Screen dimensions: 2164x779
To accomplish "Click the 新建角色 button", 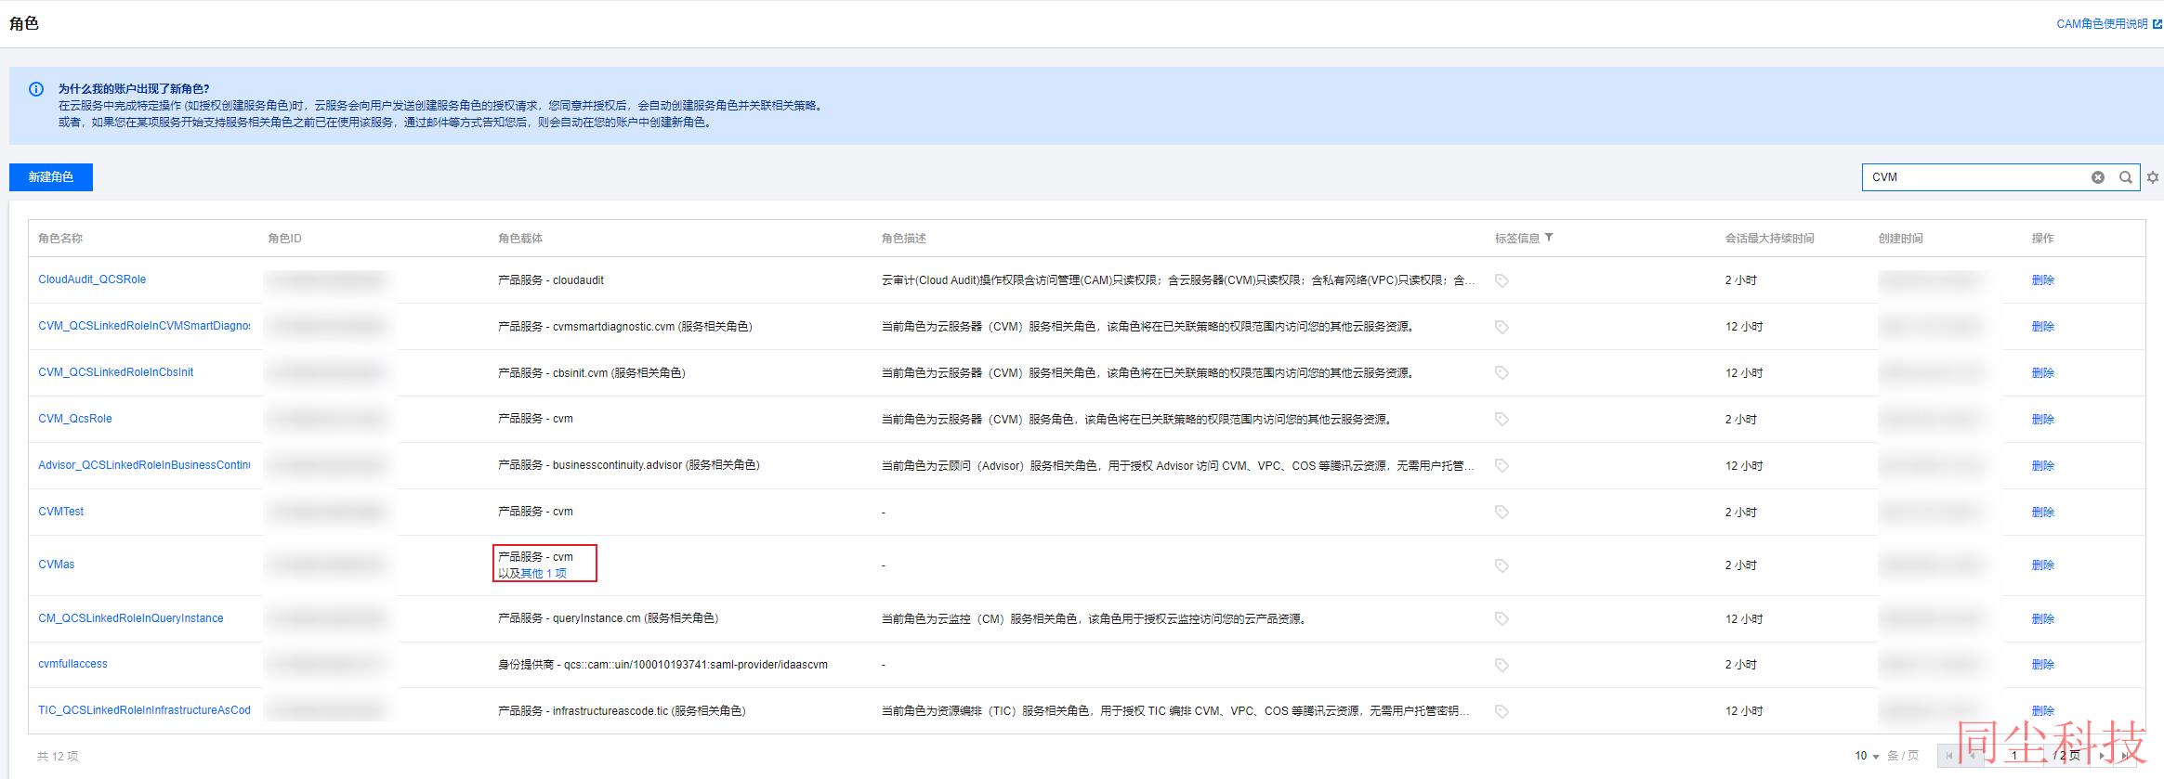I will coord(51,177).
